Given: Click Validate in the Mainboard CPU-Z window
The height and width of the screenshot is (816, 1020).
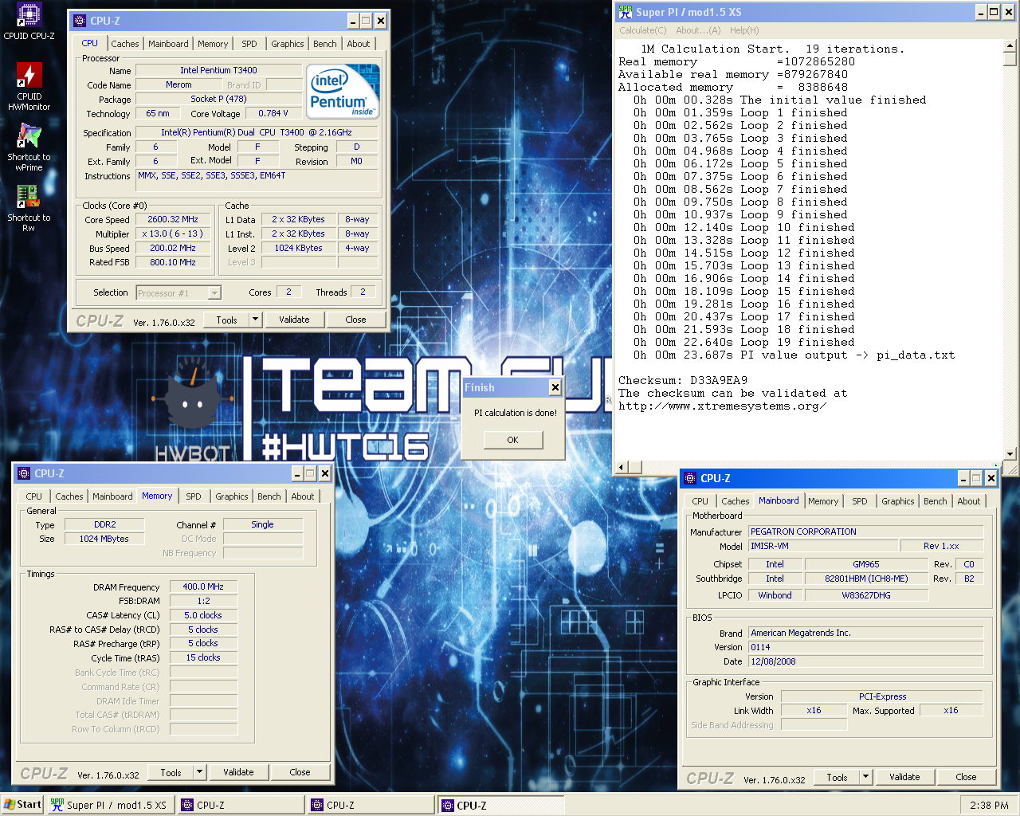Looking at the screenshot, I should click(904, 777).
